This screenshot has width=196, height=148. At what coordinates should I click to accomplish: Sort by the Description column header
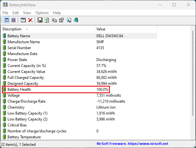coord(48,29)
